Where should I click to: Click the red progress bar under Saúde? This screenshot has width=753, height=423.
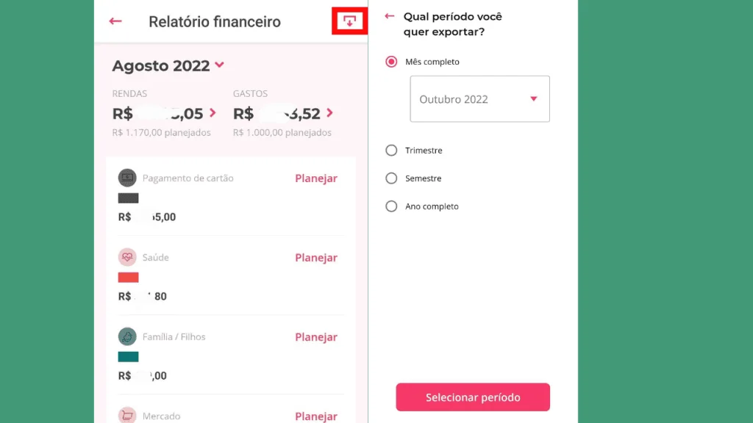tap(128, 277)
